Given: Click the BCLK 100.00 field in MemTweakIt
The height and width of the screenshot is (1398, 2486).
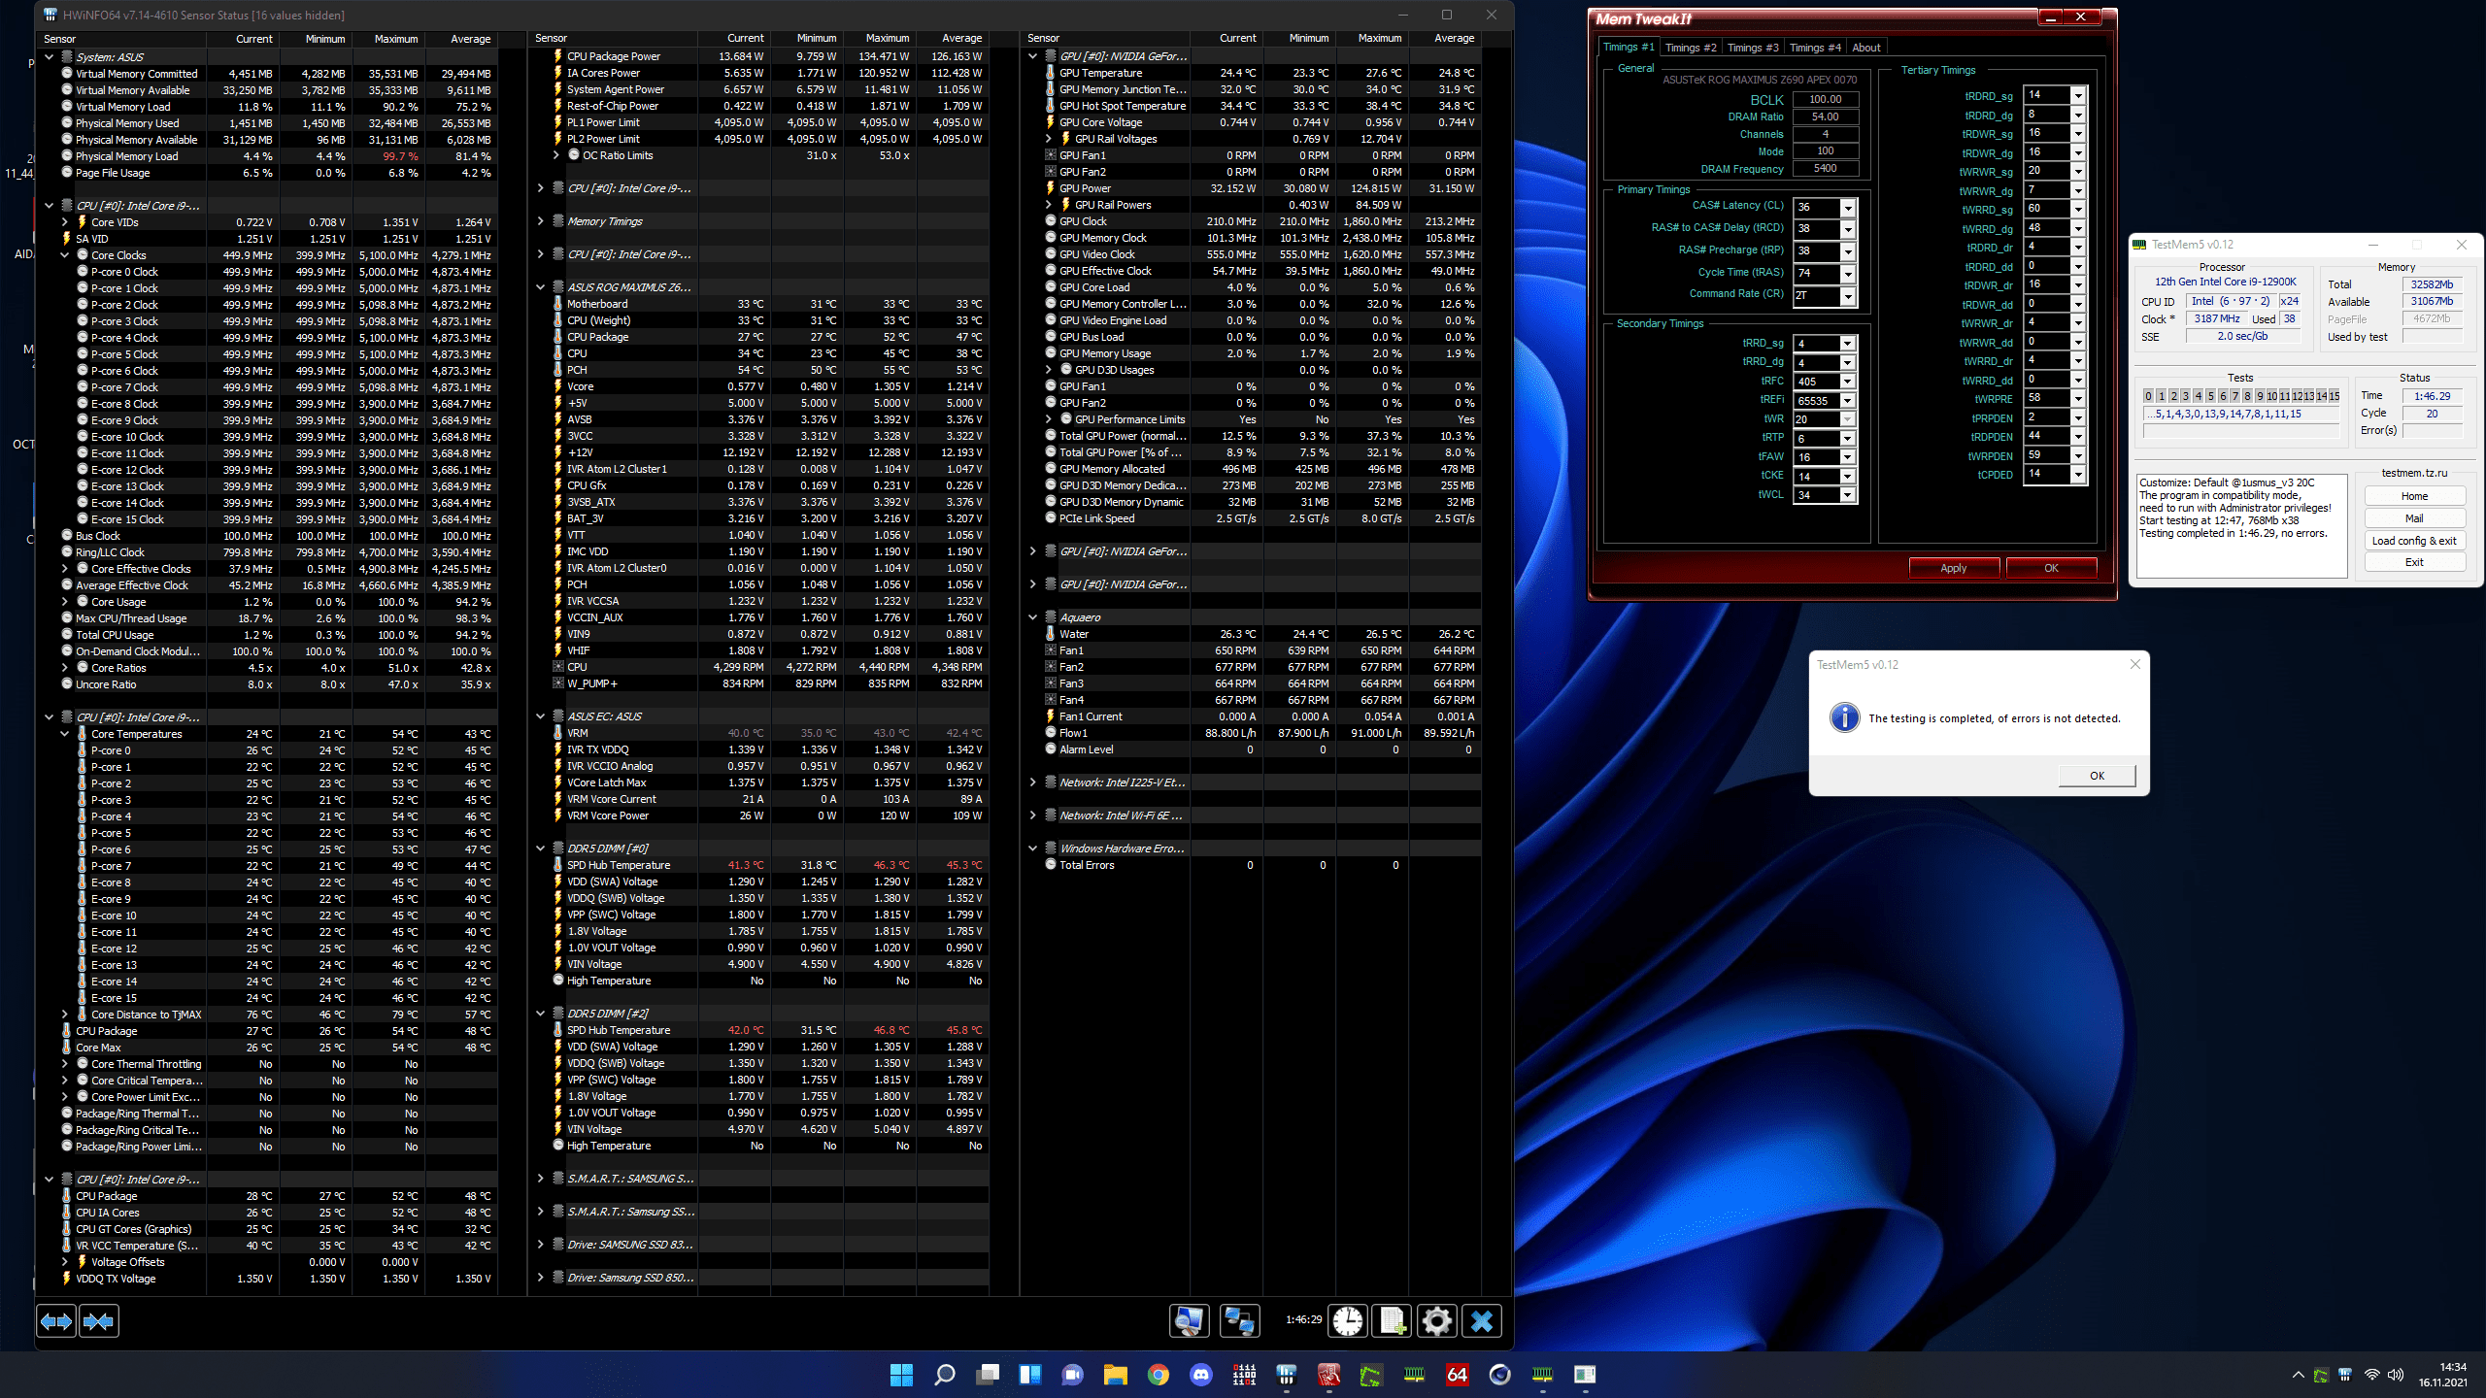Looking at the screenshot, I should [x=1826, y=99].
